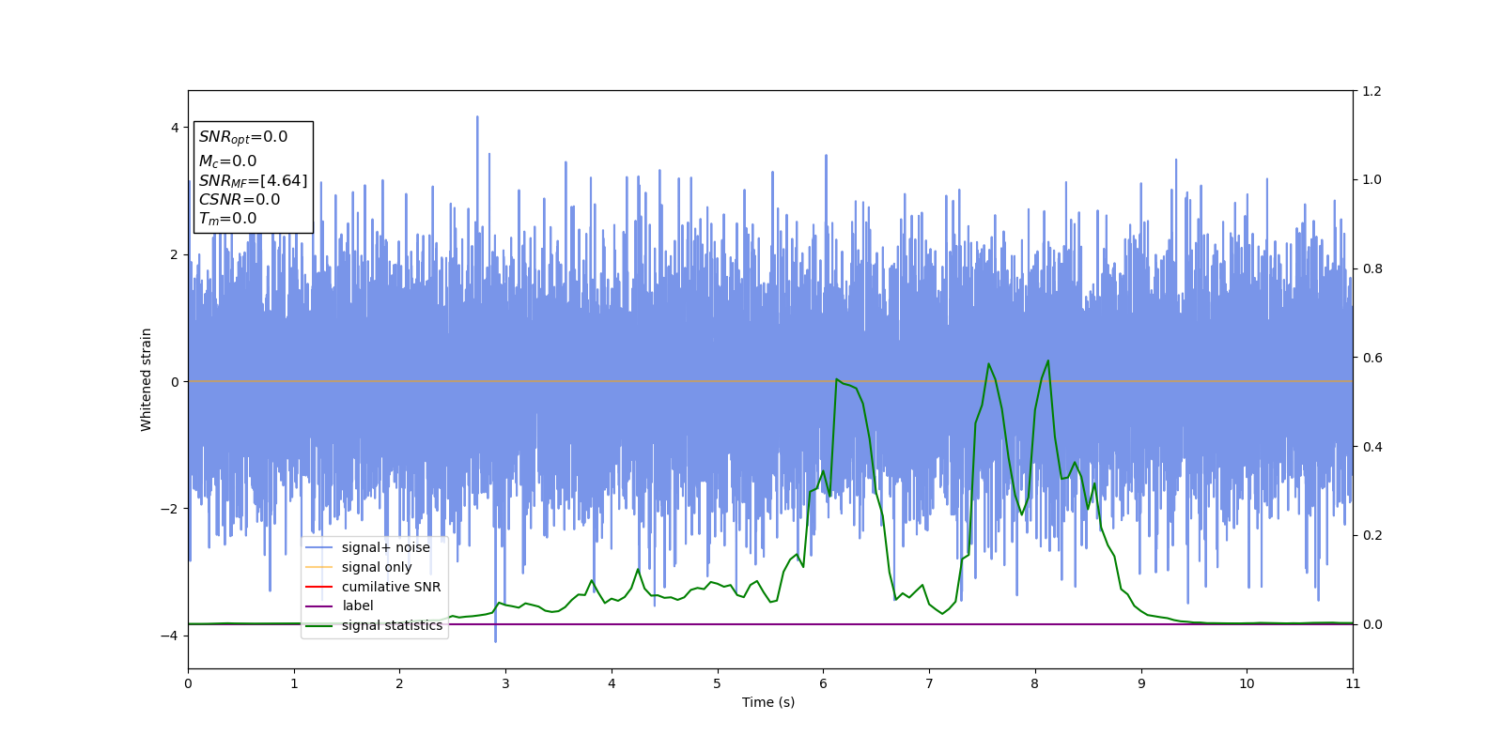Click the Mc=0.0 annotation text
The width and height of the screenshot is (1503, 751).
(x=227, y=161)
